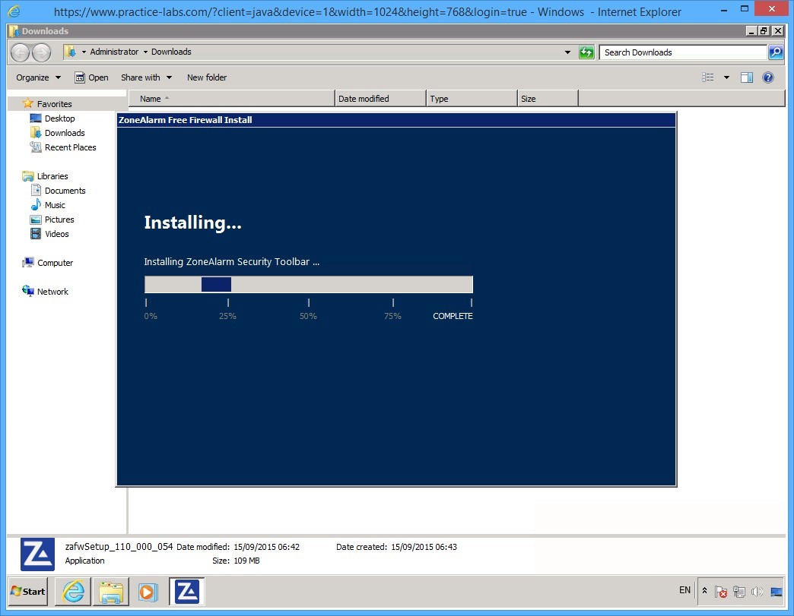Viewport: 794px width, 616px height.
Task: Refresh the address bar with the green arrows icon
Action: pos(585,52)
